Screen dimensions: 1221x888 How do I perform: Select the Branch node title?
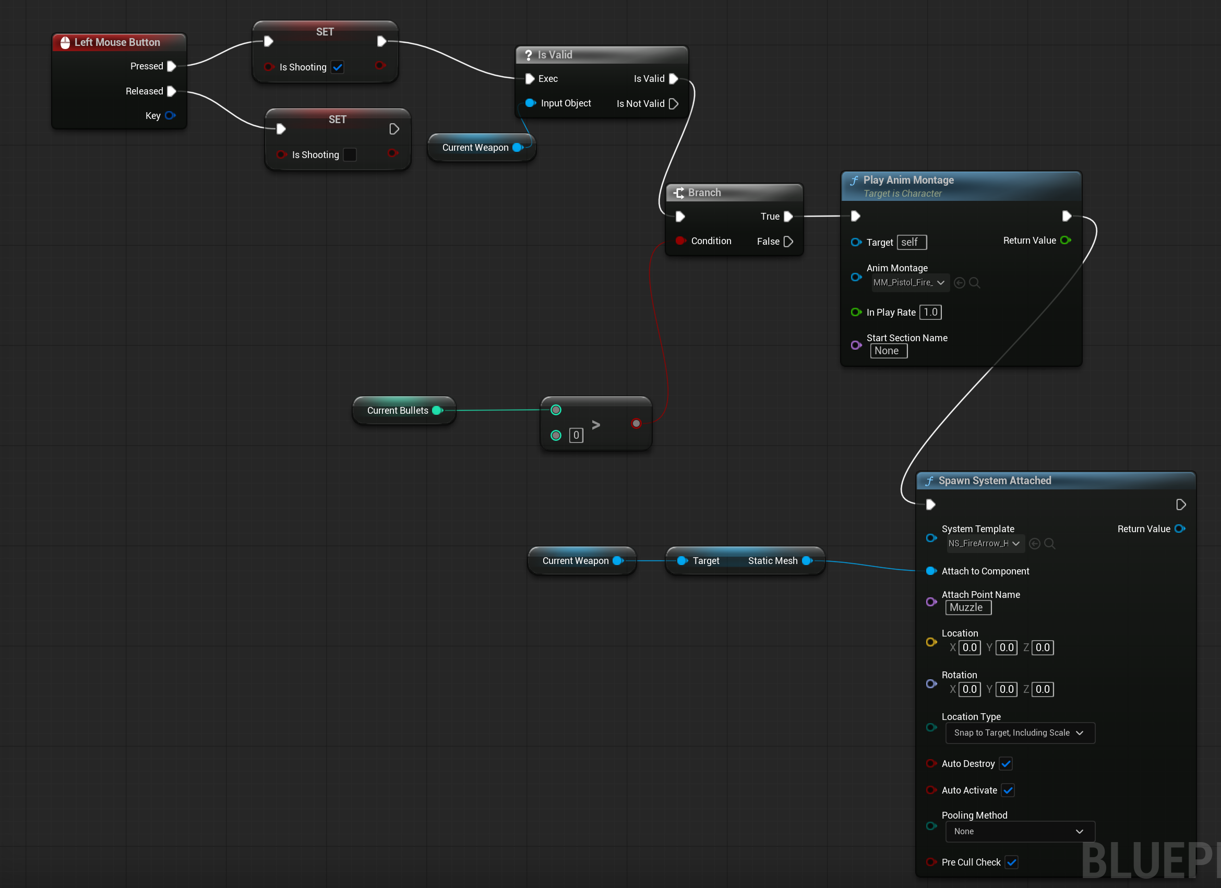(x=704, y=193)
